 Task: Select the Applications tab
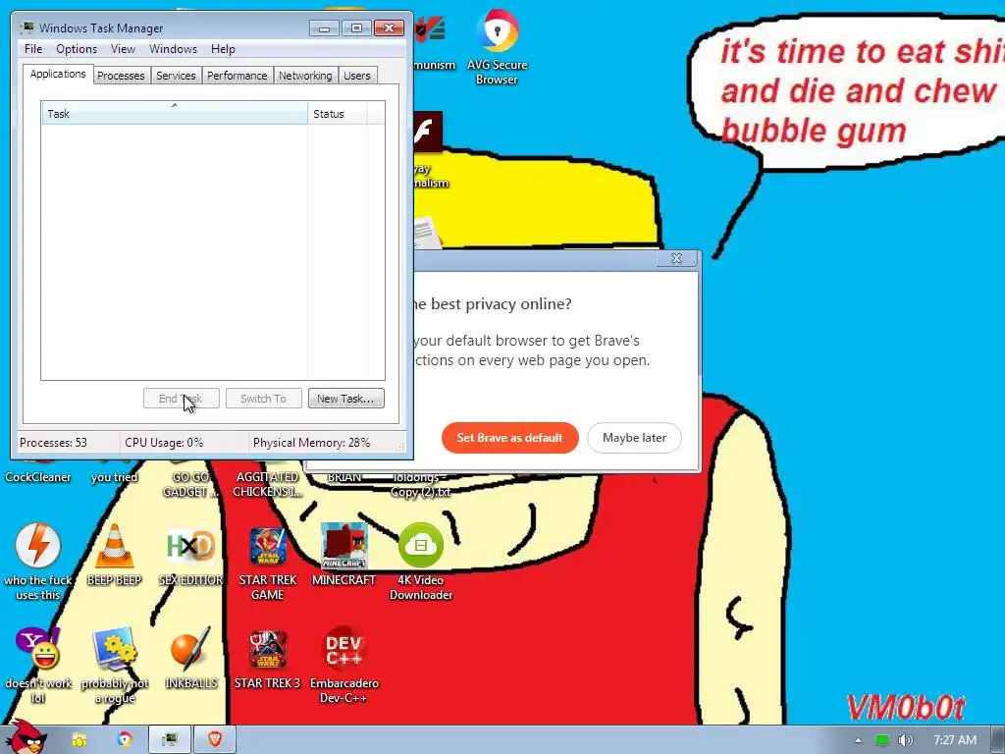coord(58,74)
